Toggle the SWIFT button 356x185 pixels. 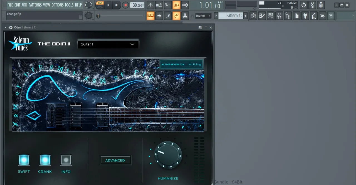(x=24, y=160)
